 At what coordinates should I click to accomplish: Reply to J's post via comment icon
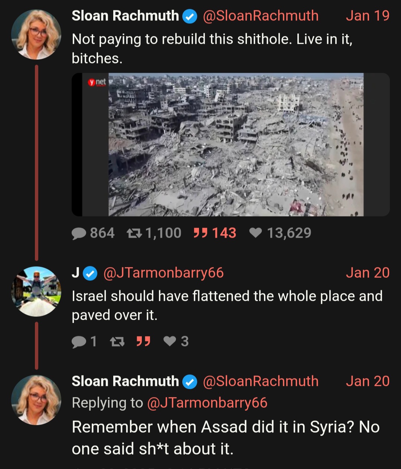tap(84, 341)
